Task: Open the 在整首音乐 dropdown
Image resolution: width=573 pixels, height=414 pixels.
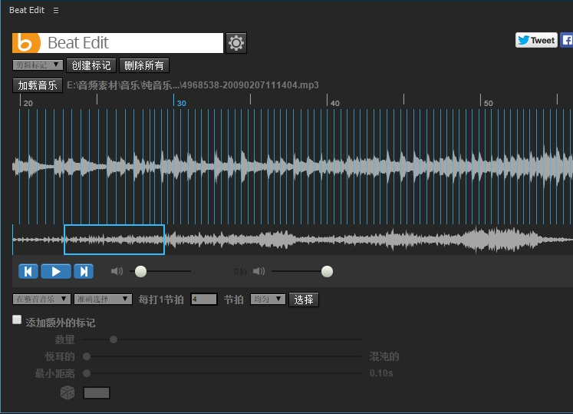Action: 41,300
